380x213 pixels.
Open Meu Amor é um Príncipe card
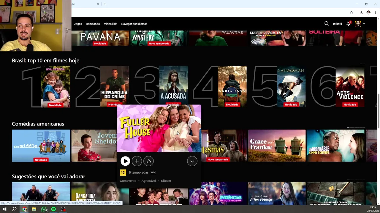point(277,193)
